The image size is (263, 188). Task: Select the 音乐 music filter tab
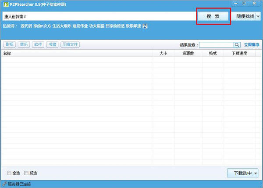(x=24, y=45)
